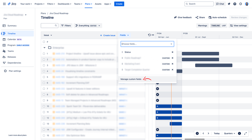Click Manage custom fields

(x=131, y=79)
